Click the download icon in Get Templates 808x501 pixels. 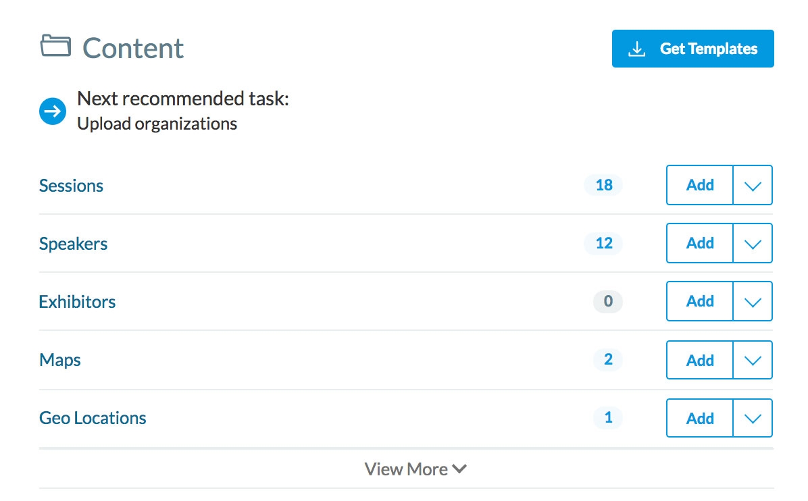[636, 49]
